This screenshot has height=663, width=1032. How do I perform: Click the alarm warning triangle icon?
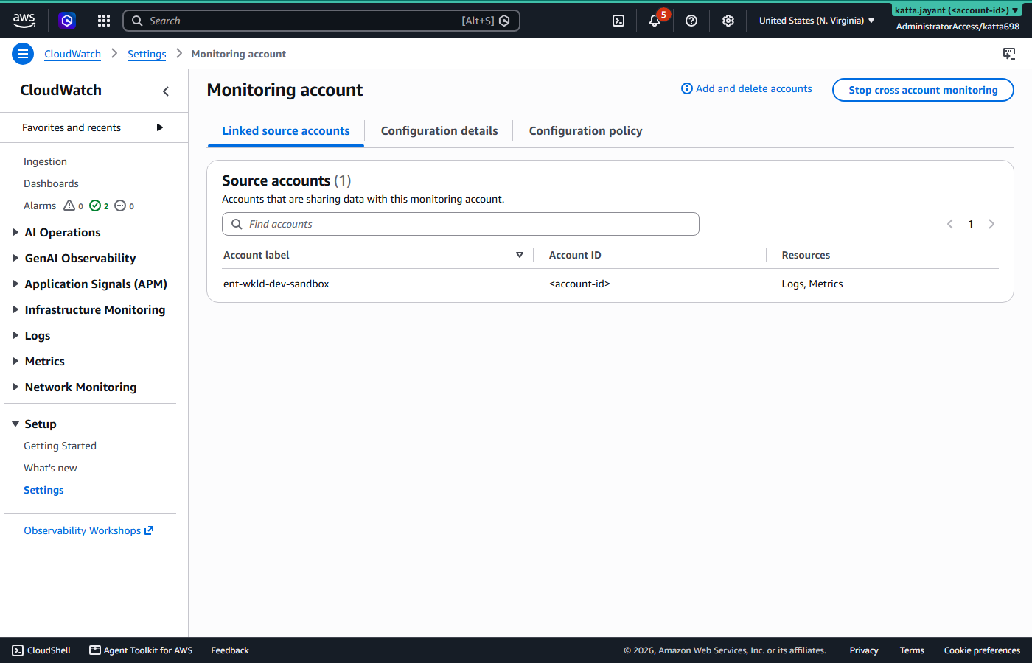69,206
